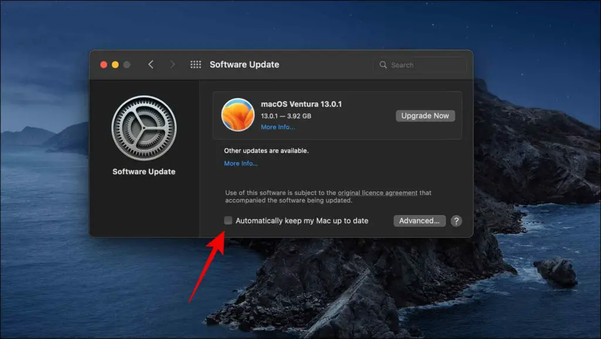Close the window with the red button

[x=103, y=65]
